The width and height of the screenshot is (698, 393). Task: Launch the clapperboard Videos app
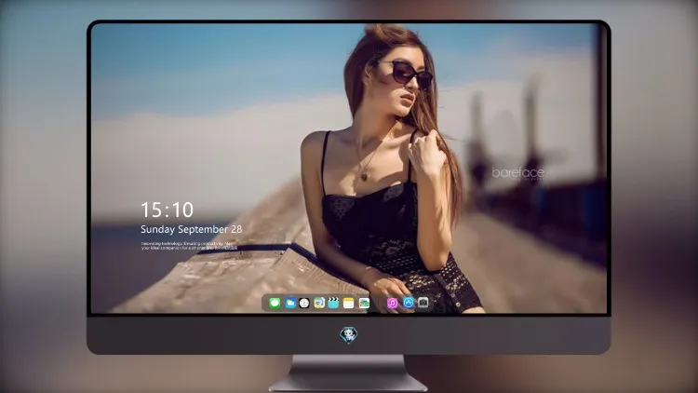tap(333, 303)
